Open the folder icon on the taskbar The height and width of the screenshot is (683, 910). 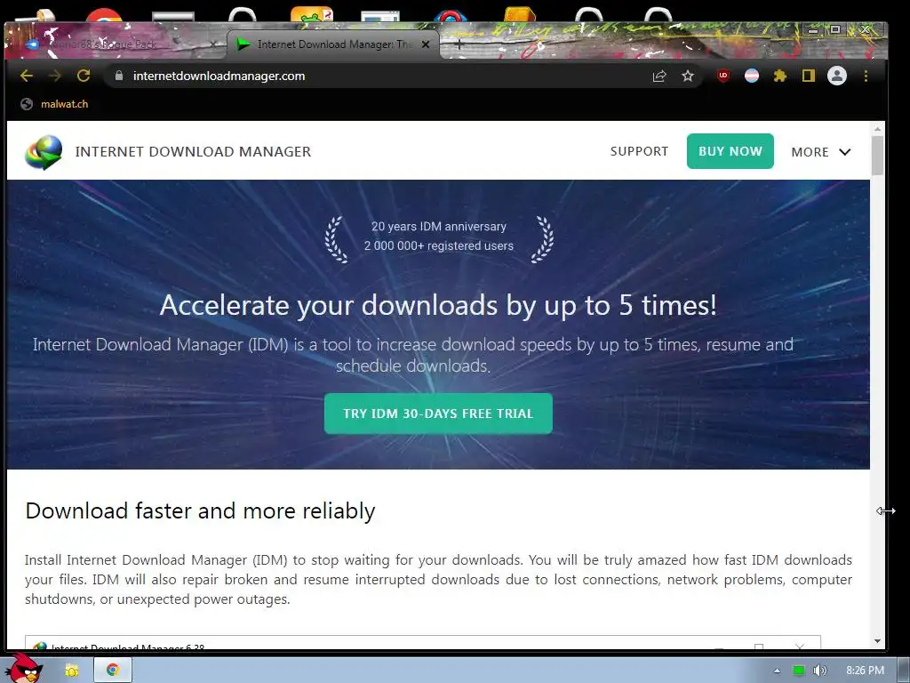(x=72, y=671)
